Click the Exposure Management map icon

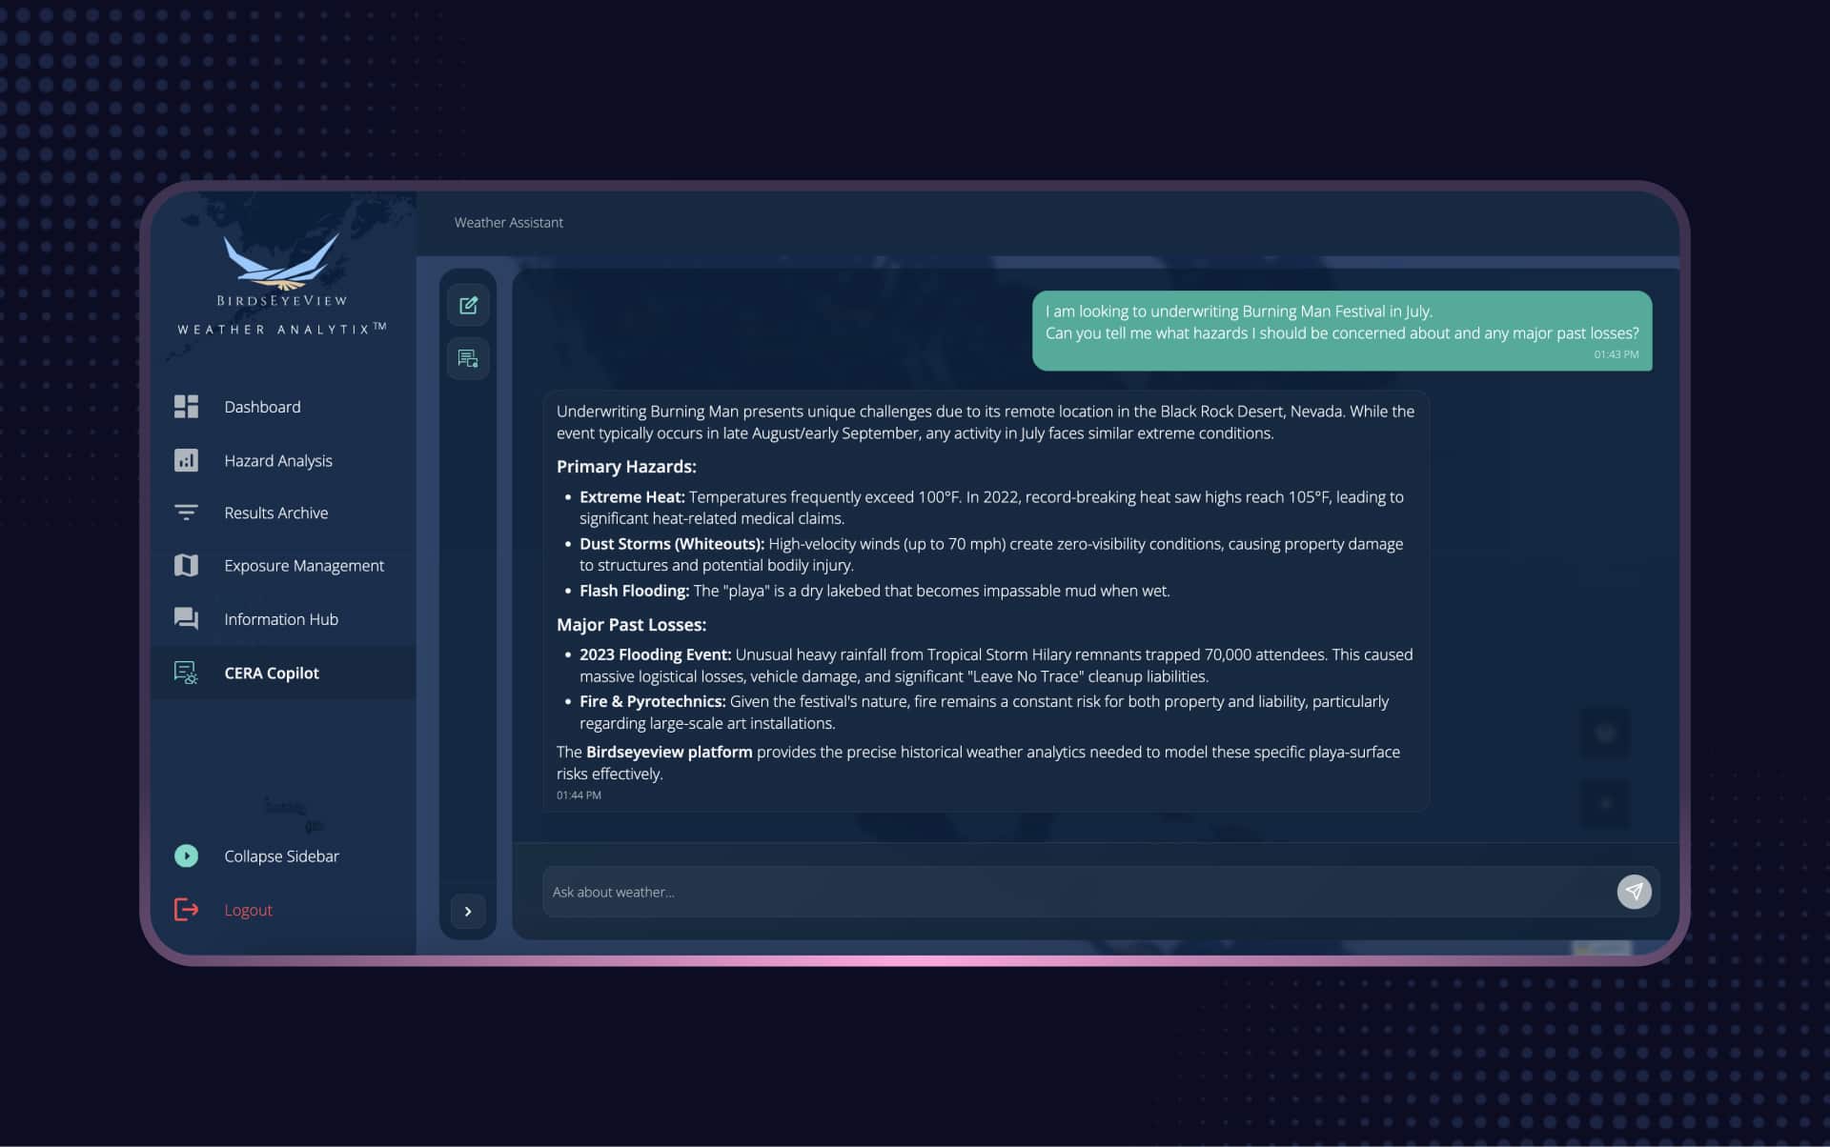186,566
